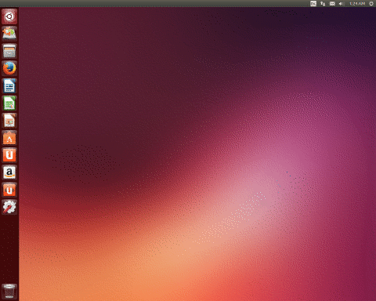Open the session power cog menu
Screen dimensions: 376x301
click(x=371, y=4)
